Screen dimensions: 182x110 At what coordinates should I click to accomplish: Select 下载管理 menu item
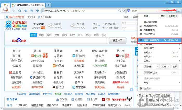(160, 30)
